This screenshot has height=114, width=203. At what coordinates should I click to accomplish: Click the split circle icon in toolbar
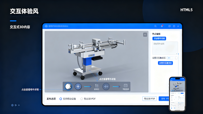click(x=106, y=86)
